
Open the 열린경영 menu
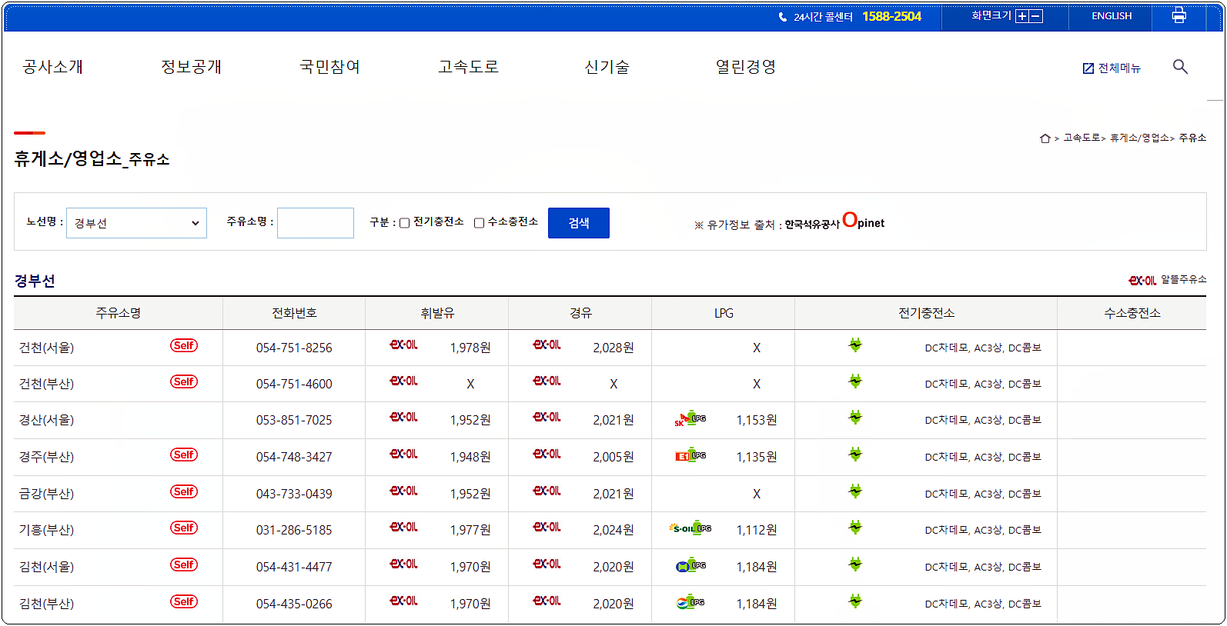[745, 67]
